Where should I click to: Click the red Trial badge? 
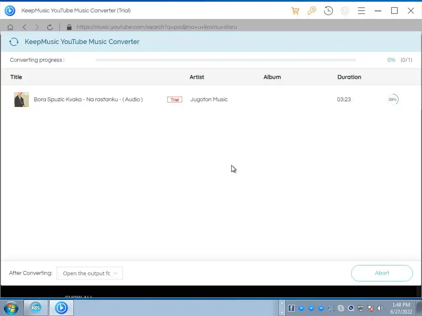[175, 100]
